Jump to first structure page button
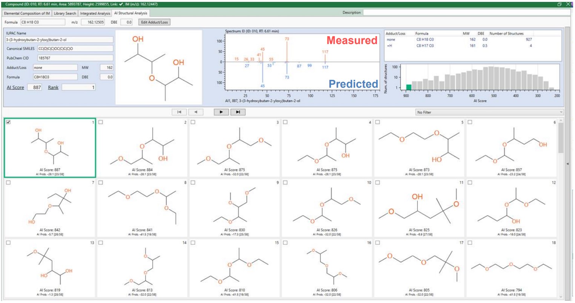Screen dimensions: 575x303 click(179, 112)
